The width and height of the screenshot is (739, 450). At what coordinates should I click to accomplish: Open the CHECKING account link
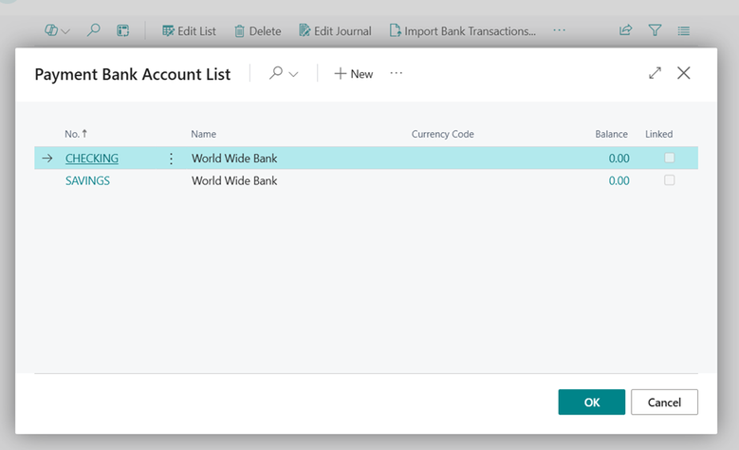click(x=92, y=159)
